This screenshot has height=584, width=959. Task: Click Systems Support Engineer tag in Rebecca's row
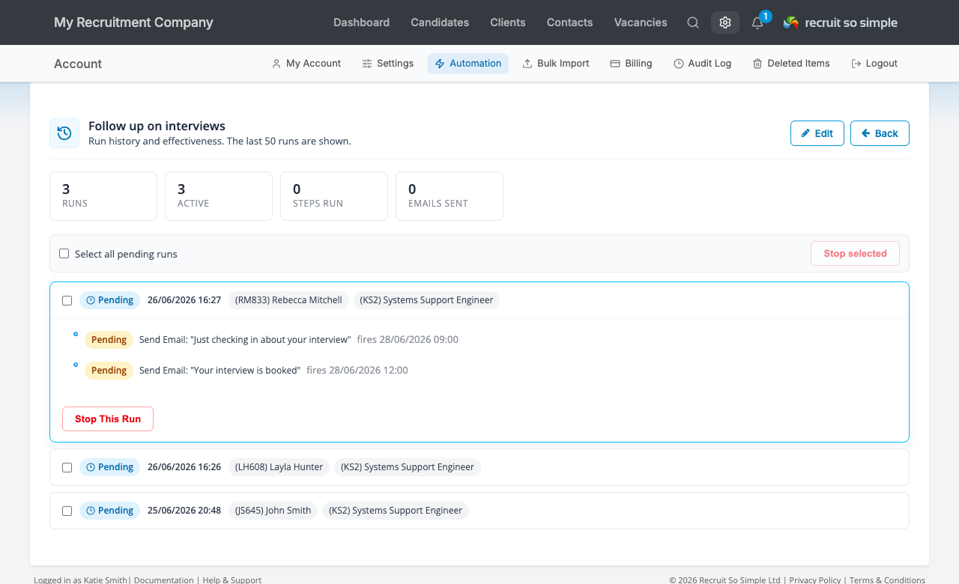pos(426,300)
